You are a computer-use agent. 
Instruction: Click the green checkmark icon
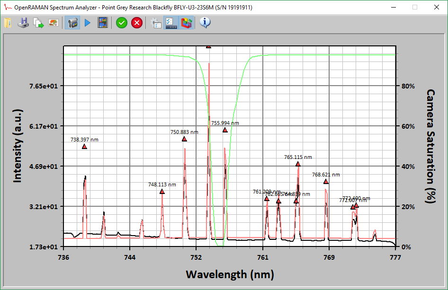122,23
